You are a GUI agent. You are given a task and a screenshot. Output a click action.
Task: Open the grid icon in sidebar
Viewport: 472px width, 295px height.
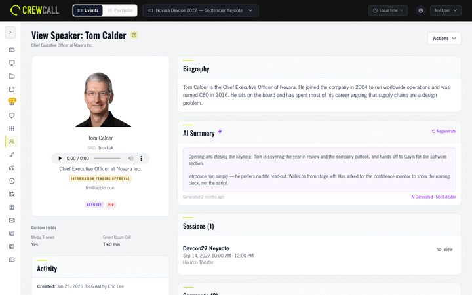[x=12, y=128]
